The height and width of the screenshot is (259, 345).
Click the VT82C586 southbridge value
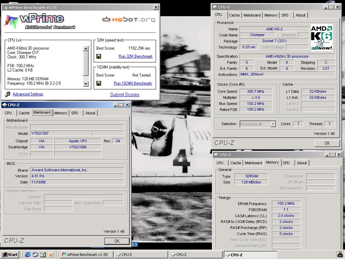pos(78,147)
